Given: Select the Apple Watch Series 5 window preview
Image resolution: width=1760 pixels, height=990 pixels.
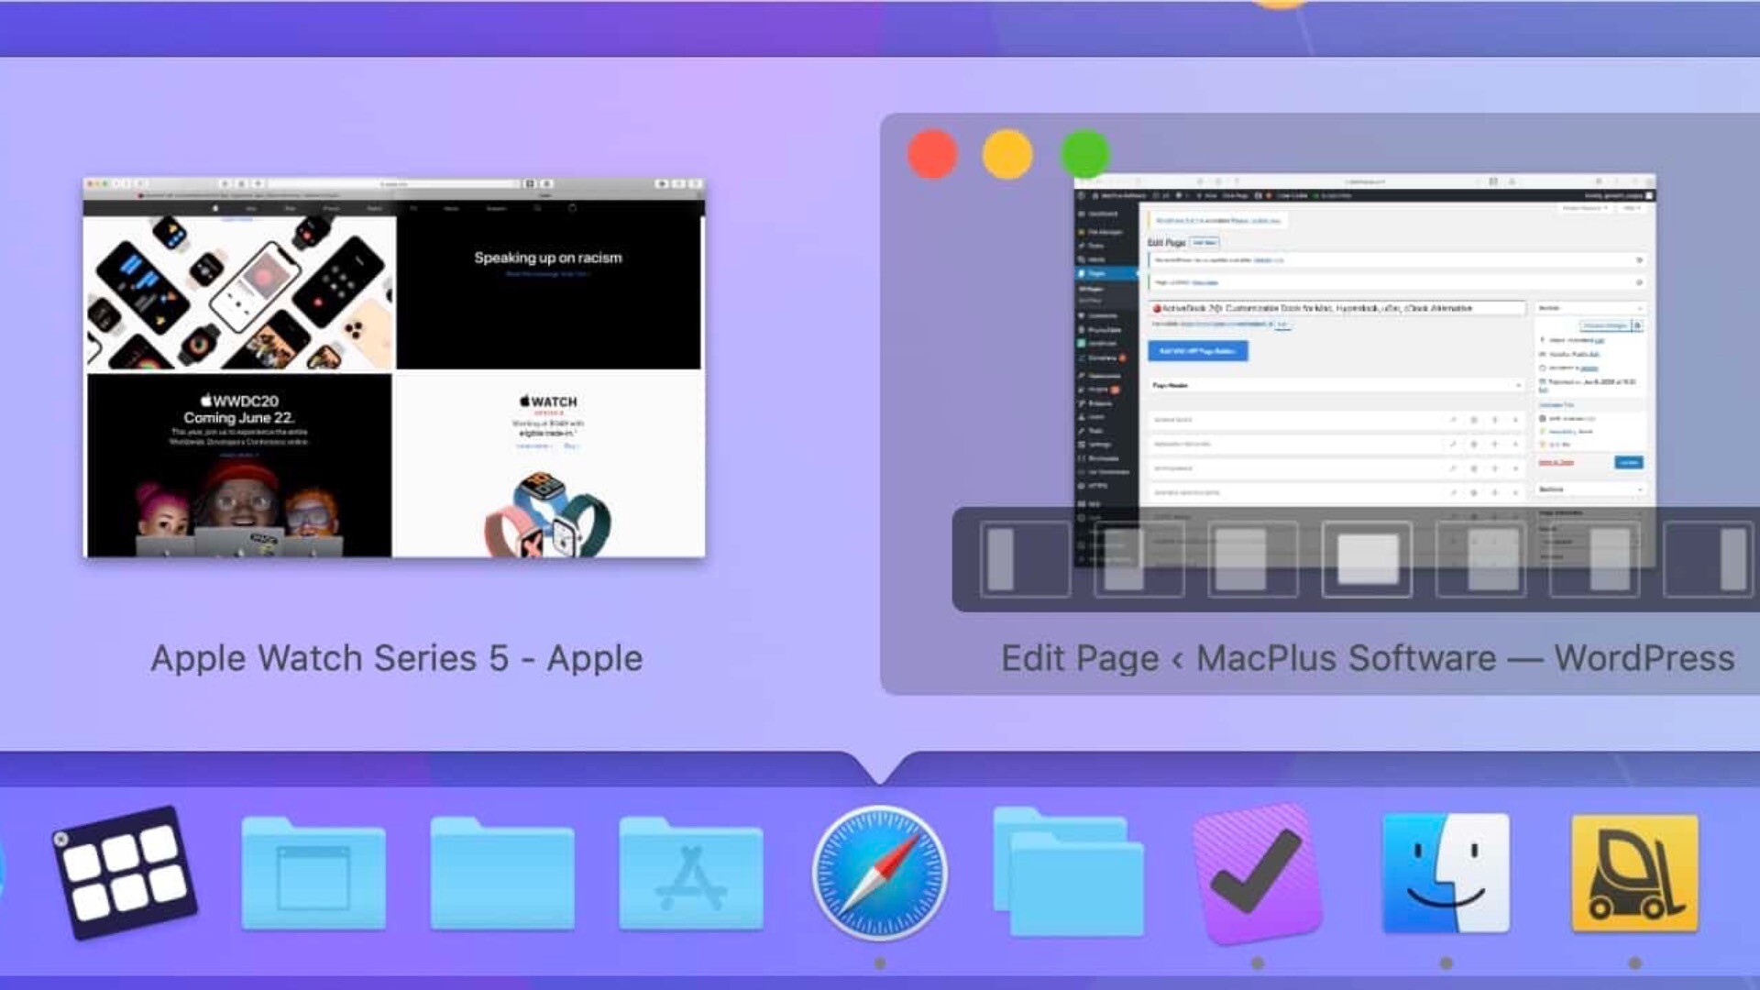Looking at the screenshot, I should (394, 367).
